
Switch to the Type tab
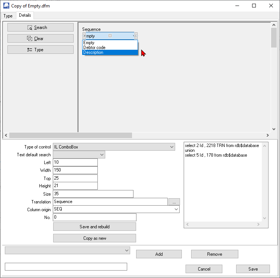click(8, 16)
